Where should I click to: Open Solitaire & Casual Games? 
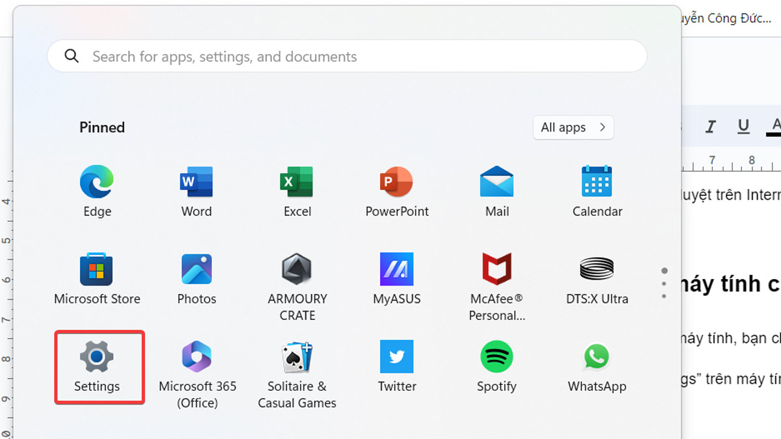pos(297,358)
